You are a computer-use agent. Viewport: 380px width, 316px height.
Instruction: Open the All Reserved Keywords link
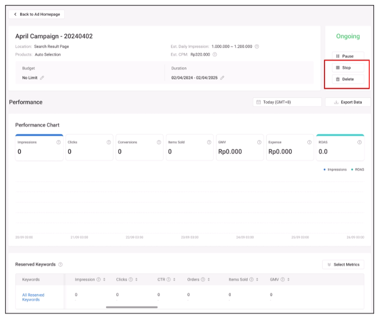click(x=33, y=297)
